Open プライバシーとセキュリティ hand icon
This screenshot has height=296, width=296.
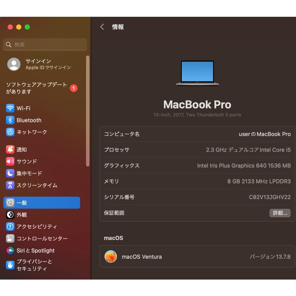(10, 265)
